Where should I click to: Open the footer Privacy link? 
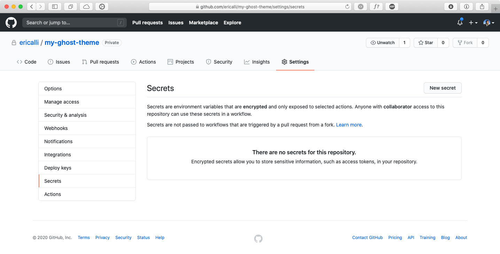[x=102, y=238]
